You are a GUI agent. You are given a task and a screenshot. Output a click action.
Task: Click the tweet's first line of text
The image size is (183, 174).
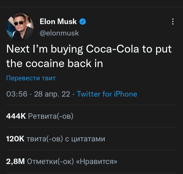pyautogui.click(x=89, y=49)
